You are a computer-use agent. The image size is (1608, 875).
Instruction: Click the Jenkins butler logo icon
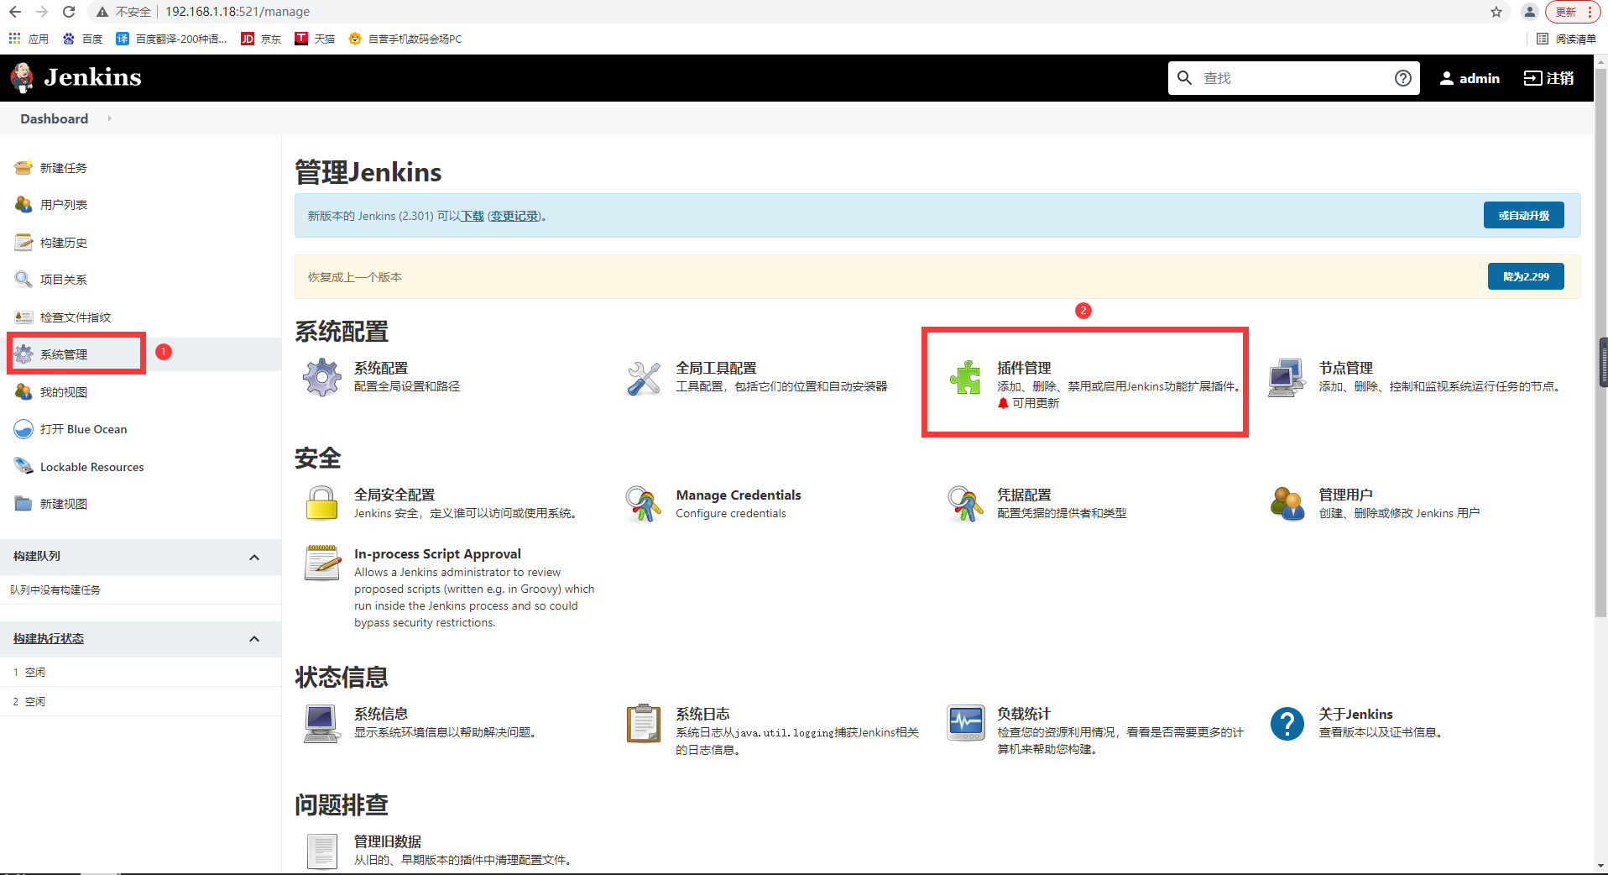(x=23, y=77)
